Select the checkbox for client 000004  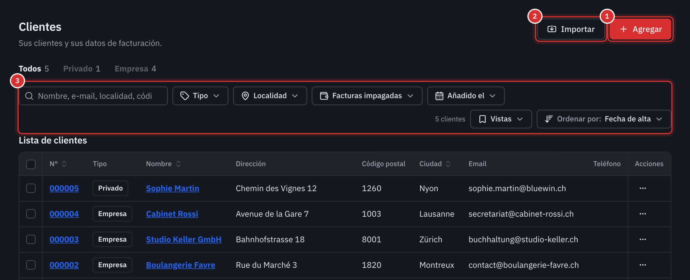[x=31, y=214]
